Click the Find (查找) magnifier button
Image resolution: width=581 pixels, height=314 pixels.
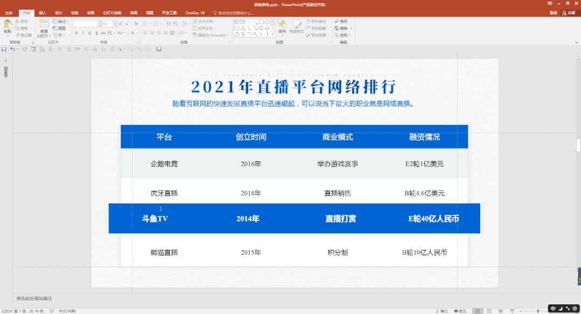[341, 22]
